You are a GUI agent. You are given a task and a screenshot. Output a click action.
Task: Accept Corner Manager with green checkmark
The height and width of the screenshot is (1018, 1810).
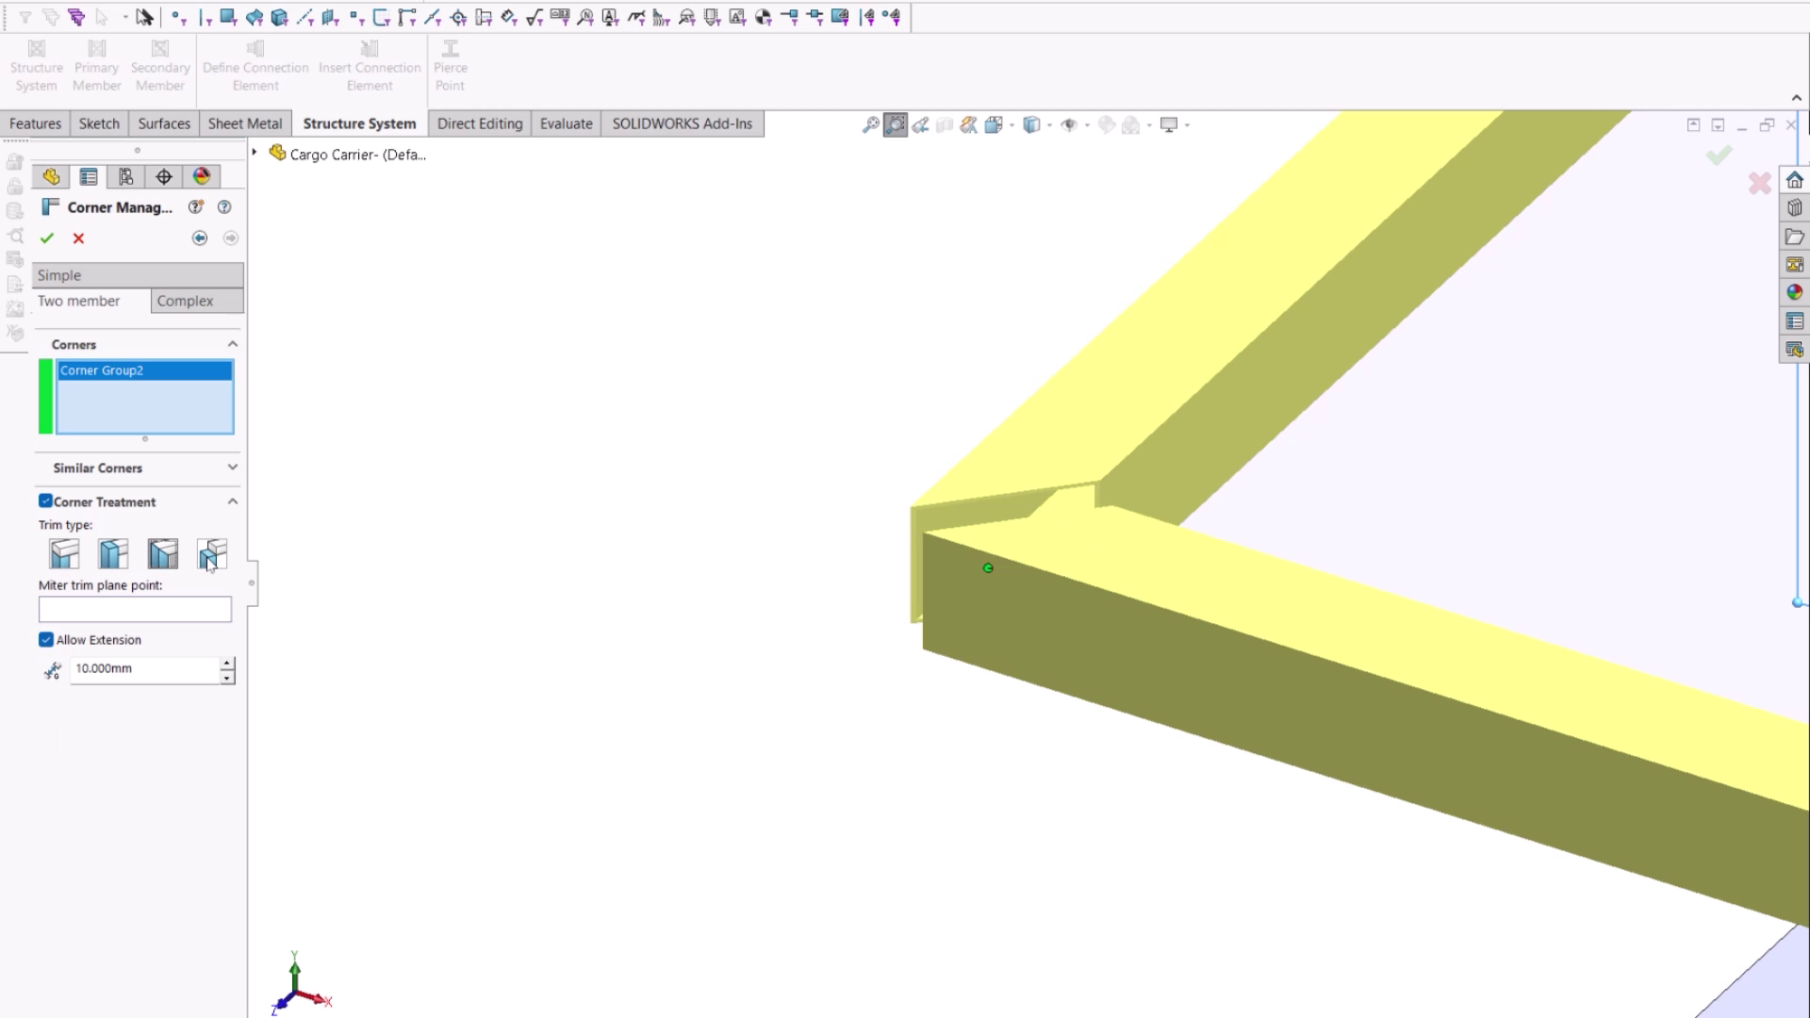pos(47,238)
